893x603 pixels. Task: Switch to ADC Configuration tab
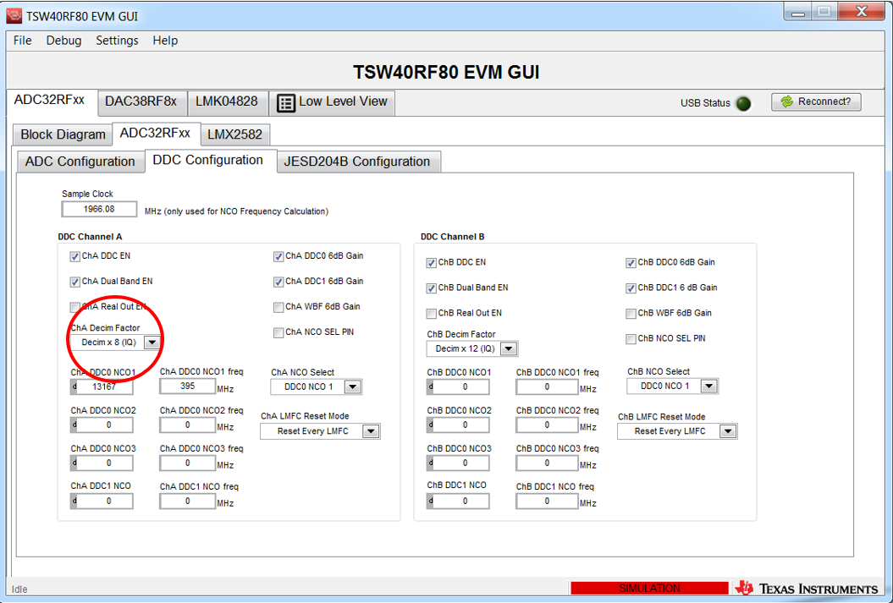tap(80, 162)
